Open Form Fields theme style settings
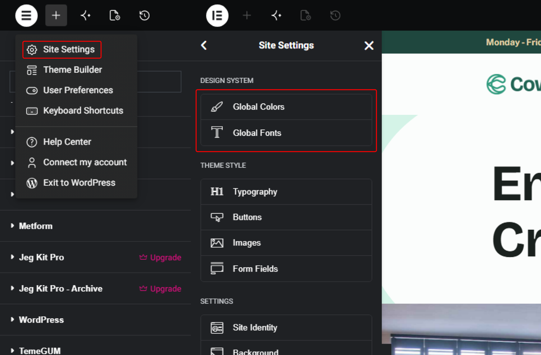 [x=286, y=269]
